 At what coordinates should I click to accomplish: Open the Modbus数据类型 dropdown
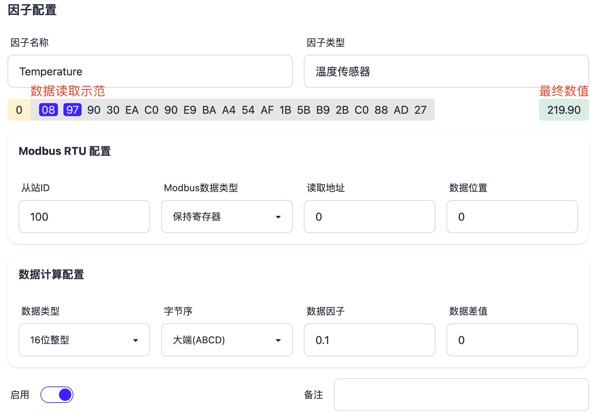point(227,217)
